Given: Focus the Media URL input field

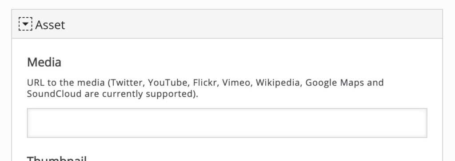Looking at the screenshot, I should point(227,123).
